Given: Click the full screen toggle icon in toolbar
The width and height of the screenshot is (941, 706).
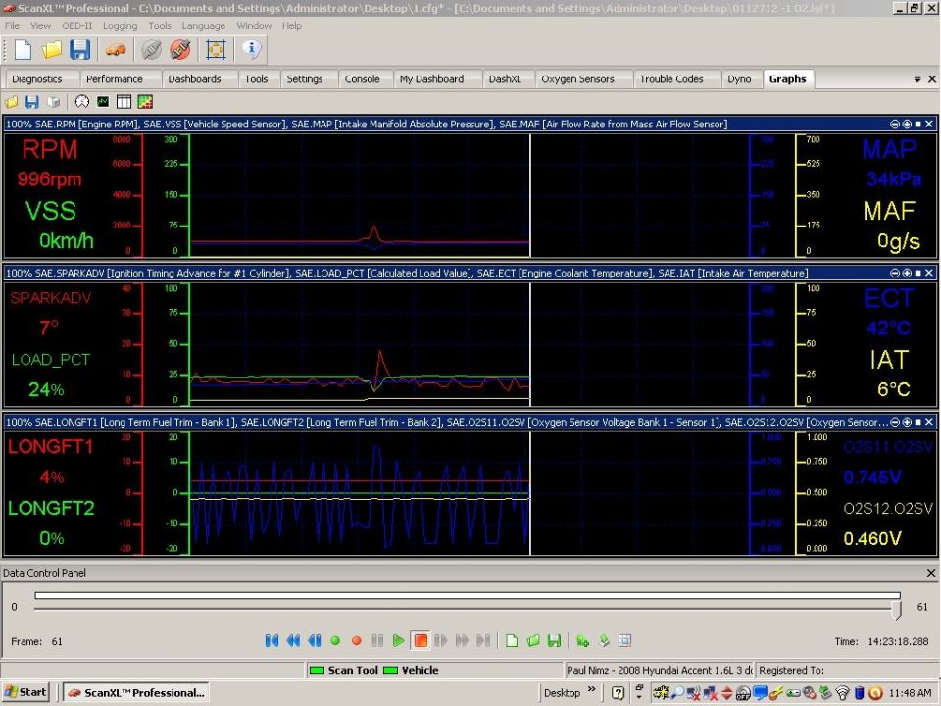Looking at the screenshot, I should click(216, 50).
